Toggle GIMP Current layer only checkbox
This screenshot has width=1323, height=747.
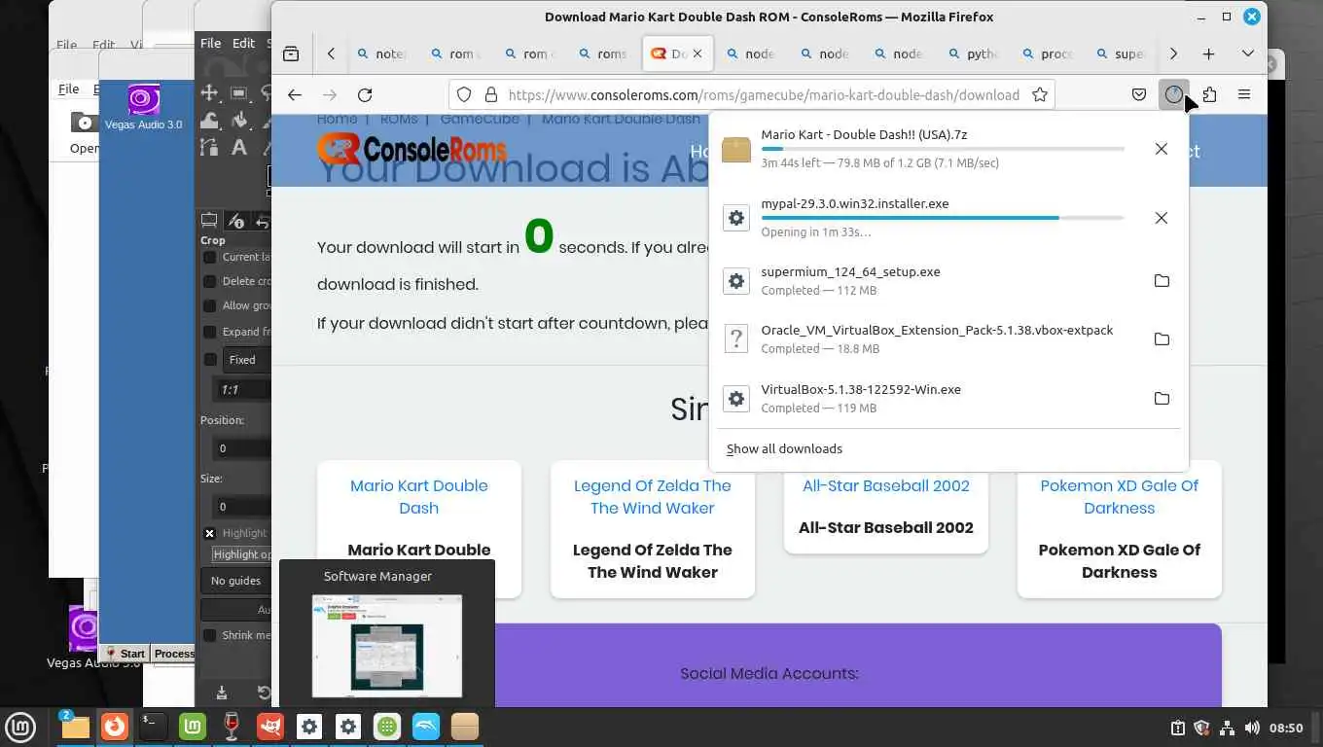pos(209,257)
